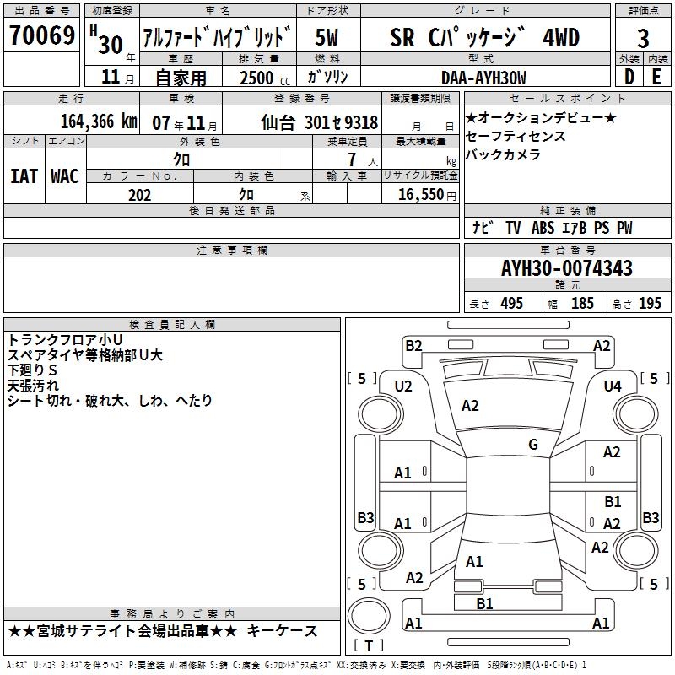The height and width of the screenshot is (675, 675).
Task: Select model code DAA-AYH30W
Action: (483, 78)
